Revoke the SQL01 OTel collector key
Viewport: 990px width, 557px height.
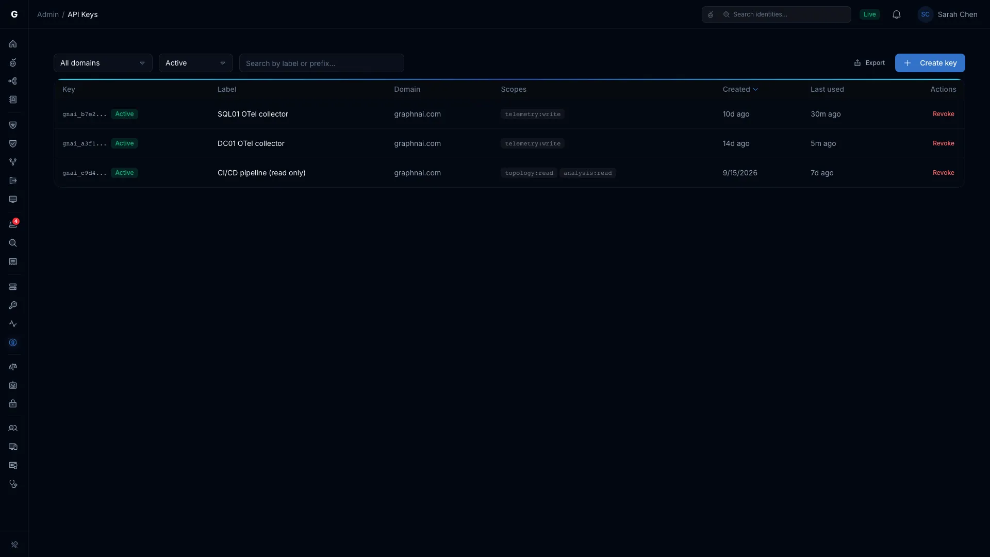943,114
